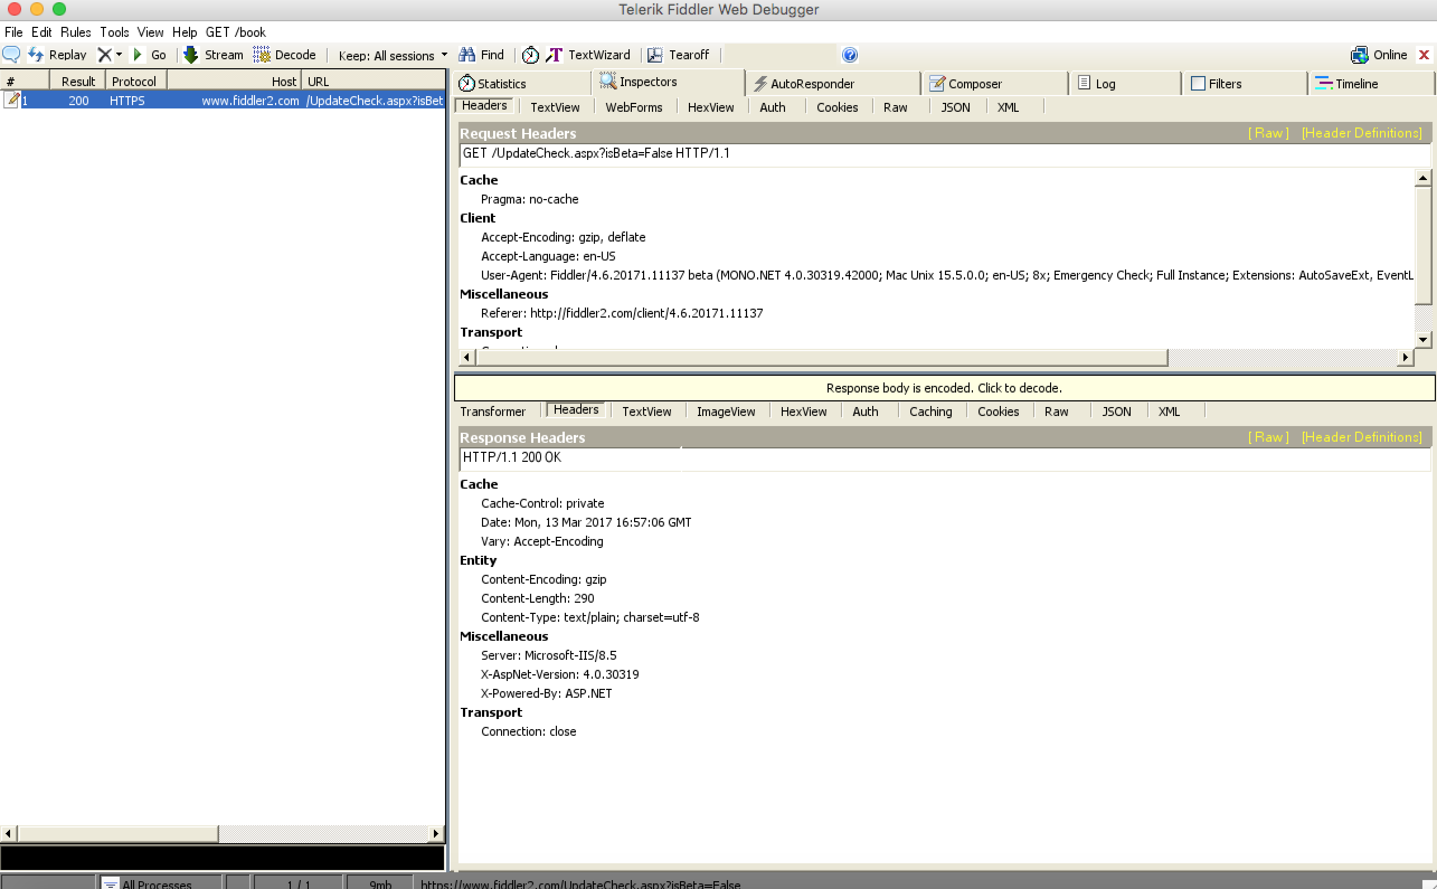Select request Cookies tab
Image resolution: width=1437 pixels, height=889 pixels.
(837, 107)
